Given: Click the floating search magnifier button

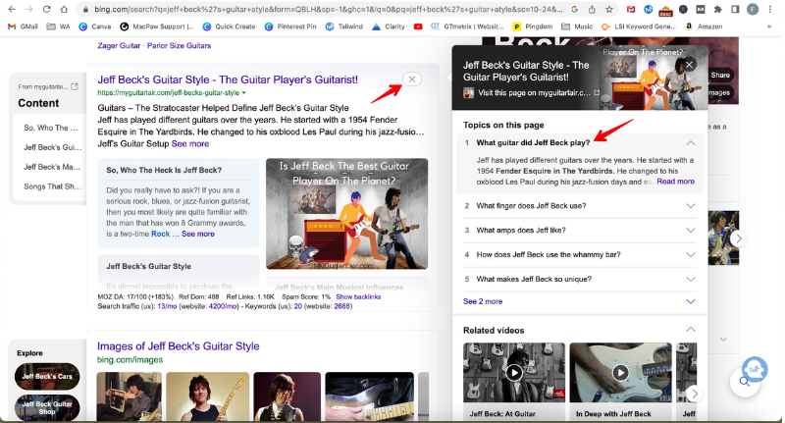Looking at the screenshot, I should point(745,381).
